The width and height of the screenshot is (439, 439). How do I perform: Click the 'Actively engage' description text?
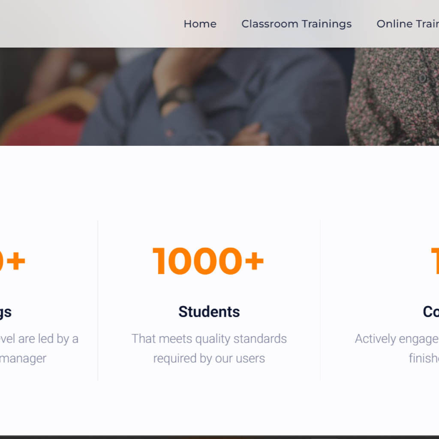397,339
